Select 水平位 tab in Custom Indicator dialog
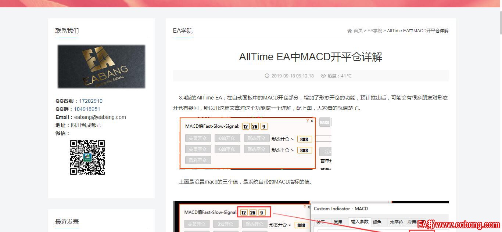This screenshot has height=232, width=502. coord(397,222)
